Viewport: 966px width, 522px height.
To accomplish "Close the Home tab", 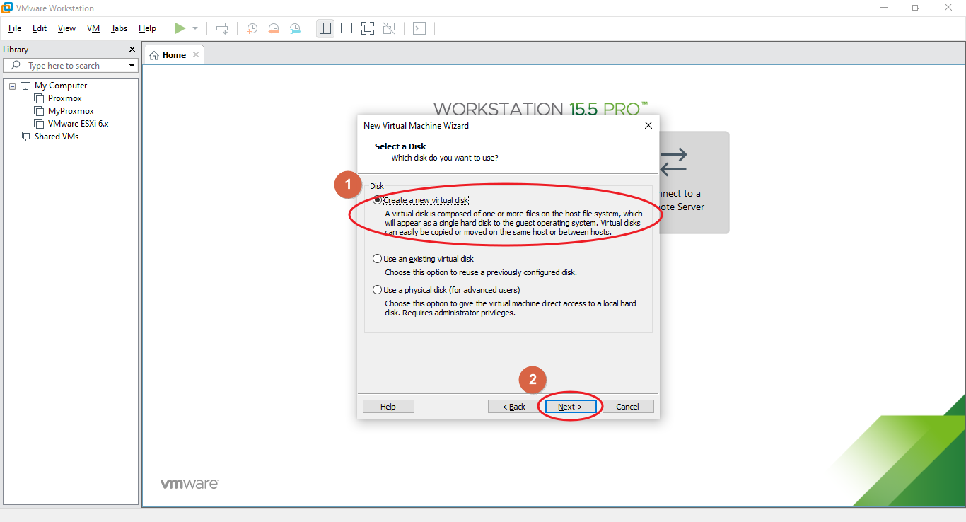I will [196, 54].
